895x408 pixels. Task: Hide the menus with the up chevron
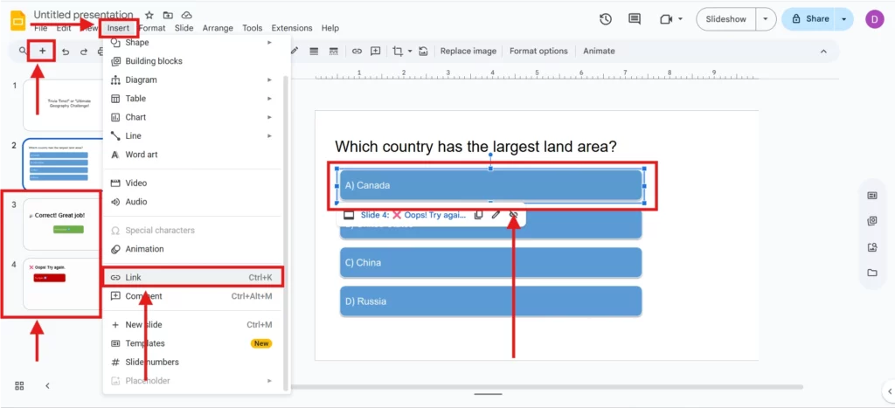[823, 52]
